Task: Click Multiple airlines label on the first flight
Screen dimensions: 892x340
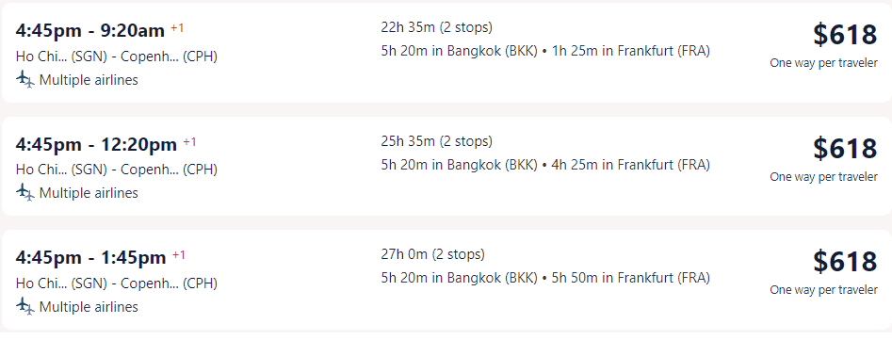Action: point(89,80)
